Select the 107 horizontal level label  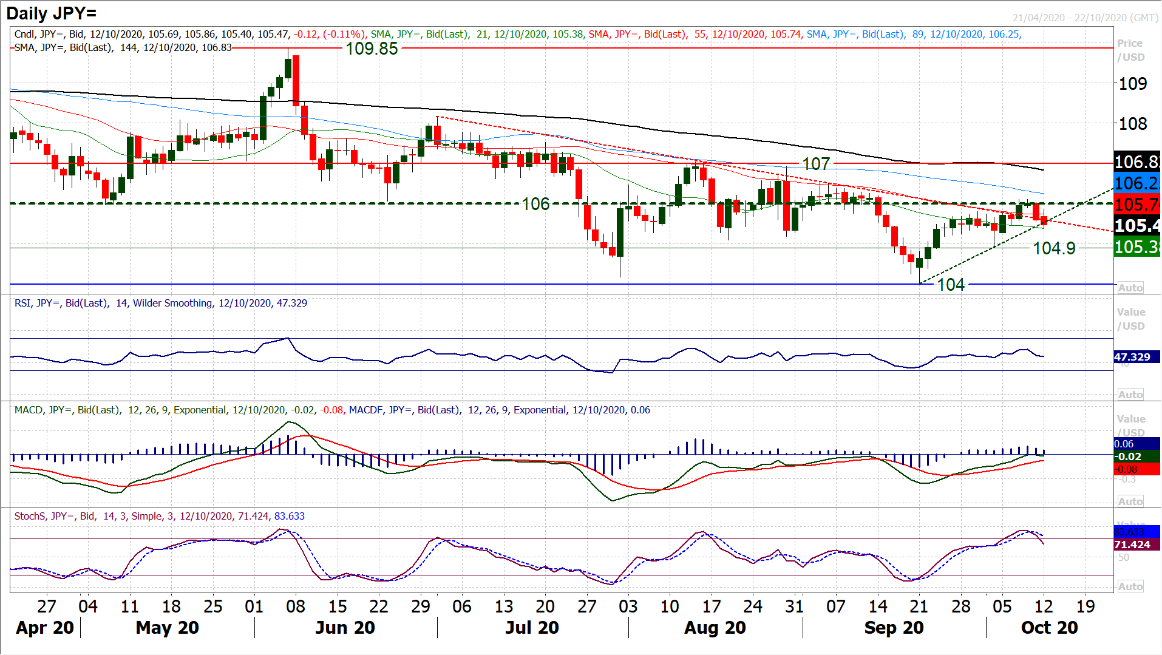(x=816, y=164)
